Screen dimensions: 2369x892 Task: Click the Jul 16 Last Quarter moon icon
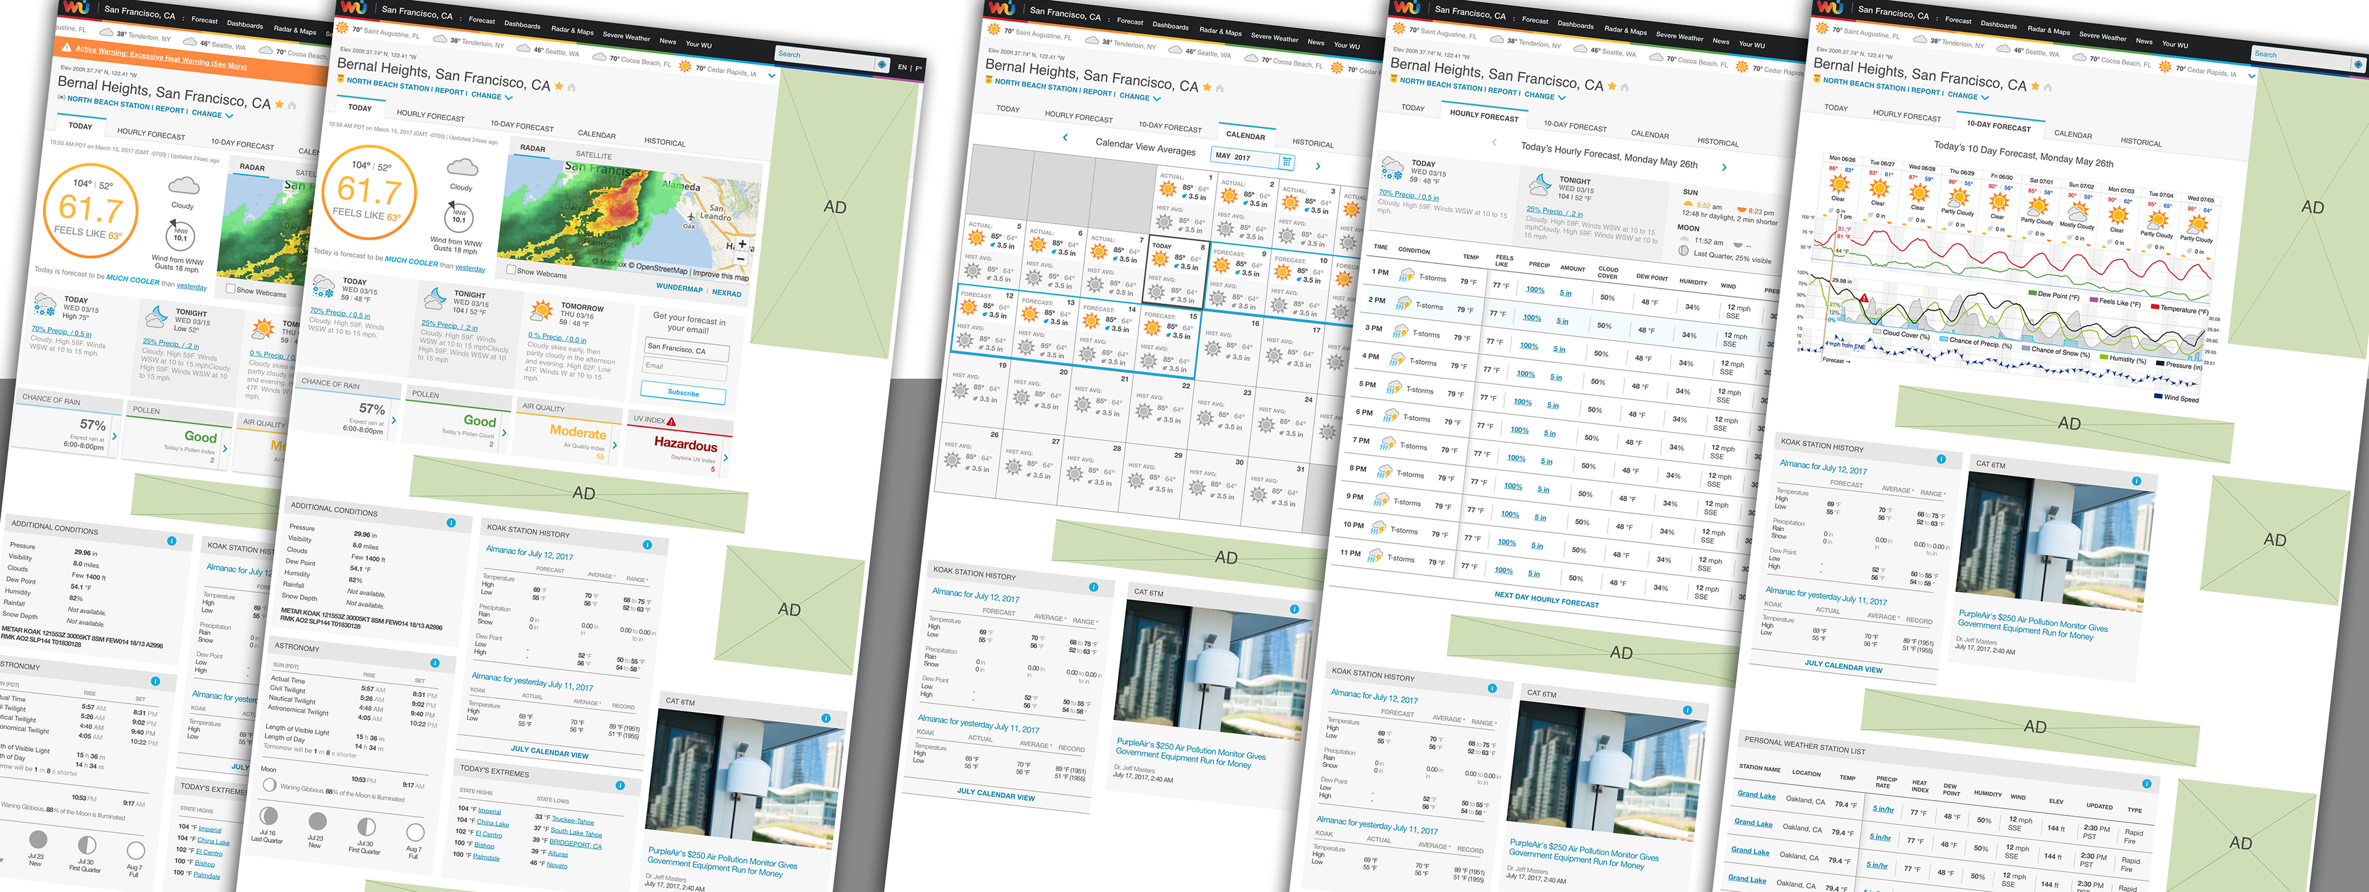pyautogui.click(x=268, y=816)
